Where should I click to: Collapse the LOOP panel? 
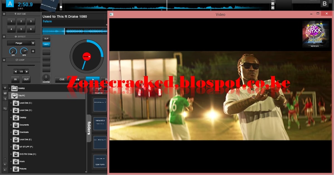pos(4,60)
